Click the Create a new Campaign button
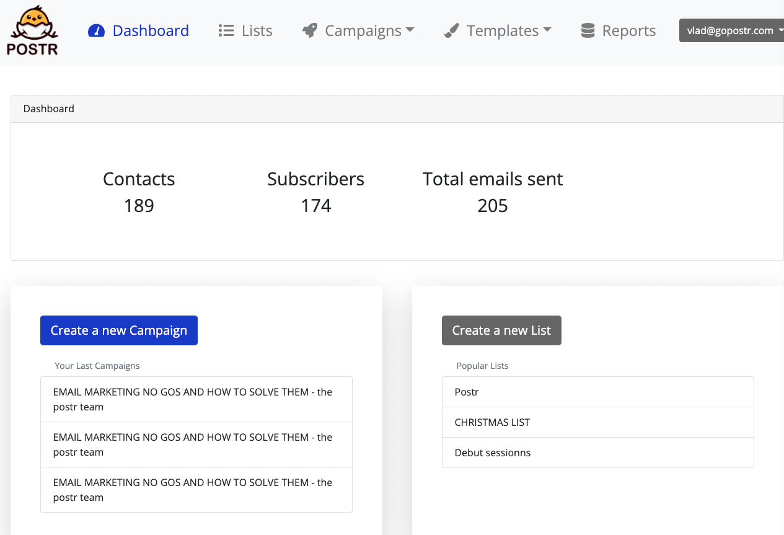Image resolution: width=784 pixels, height=535 pixels. point(118,330)
